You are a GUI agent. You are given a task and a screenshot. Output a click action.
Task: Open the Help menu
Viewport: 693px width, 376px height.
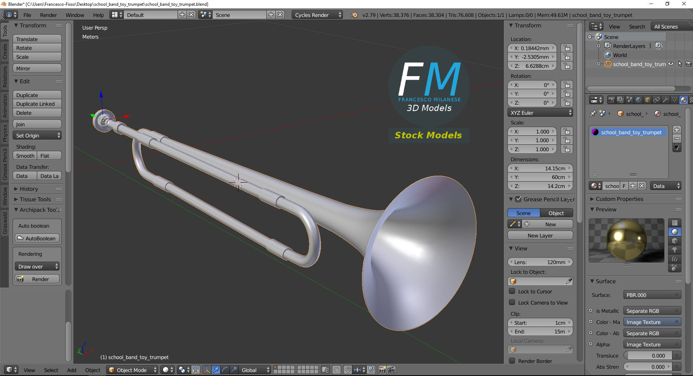coord(98,15)
